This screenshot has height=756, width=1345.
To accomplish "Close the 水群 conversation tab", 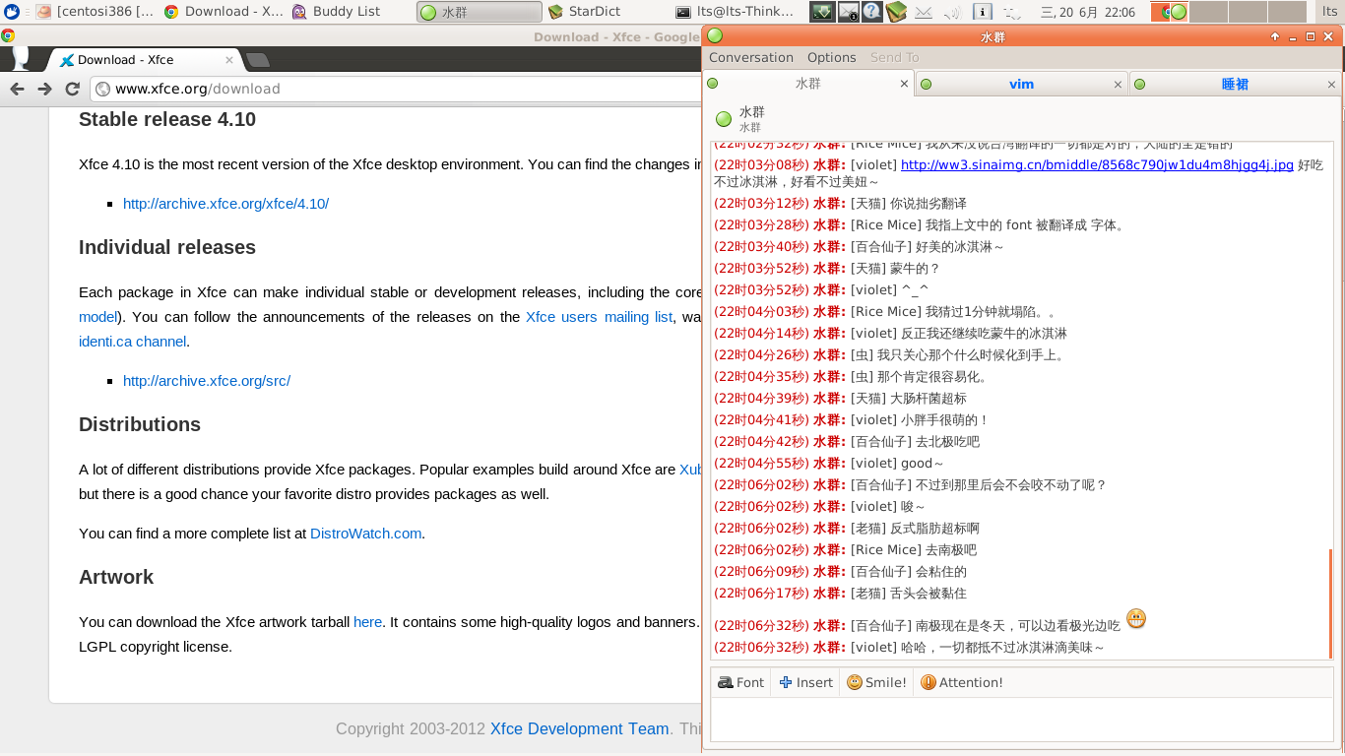I will point(904,84).
